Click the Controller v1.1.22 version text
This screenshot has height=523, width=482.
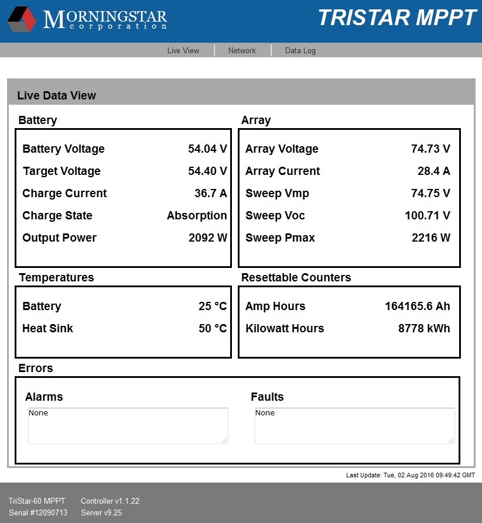coord(110,501)
